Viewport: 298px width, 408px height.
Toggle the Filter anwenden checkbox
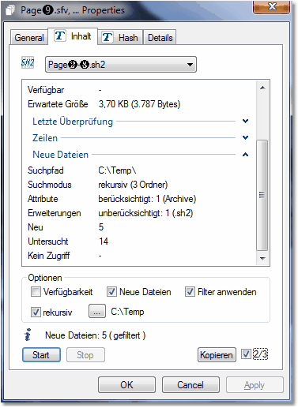pyautogui.click(x=190, y=292)
